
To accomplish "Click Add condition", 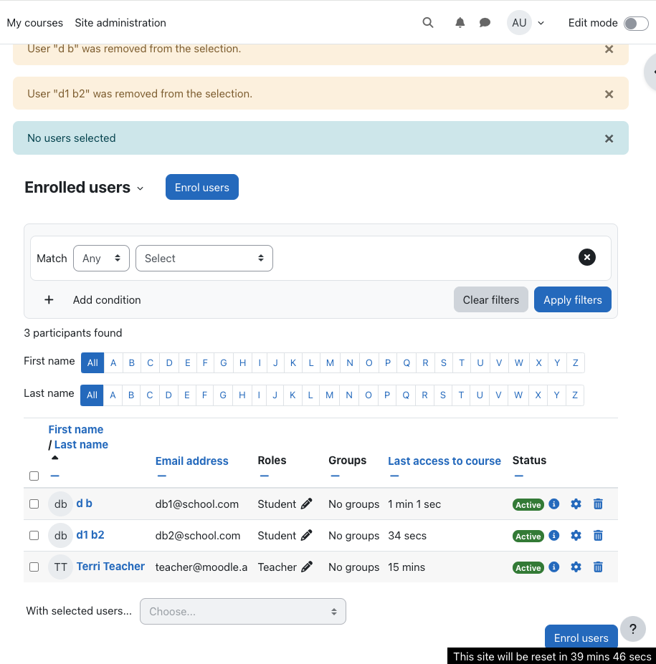I will click(107, 300).
